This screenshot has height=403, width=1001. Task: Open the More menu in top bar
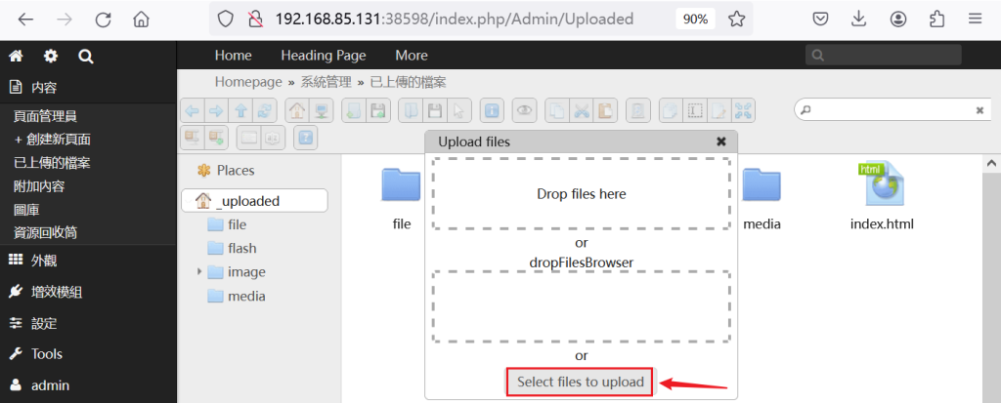[412, 56]
